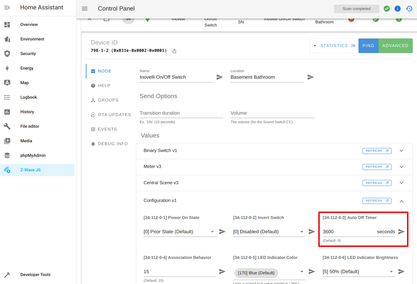Send the LED Indicator Brightness value
The width and height of the screenshot is (417, 284).
401,271
